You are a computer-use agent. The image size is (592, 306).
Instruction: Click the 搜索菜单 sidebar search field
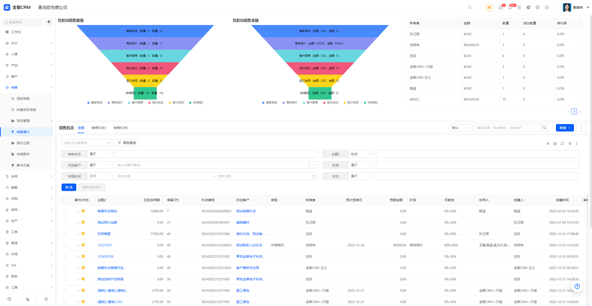click(23, 22)
